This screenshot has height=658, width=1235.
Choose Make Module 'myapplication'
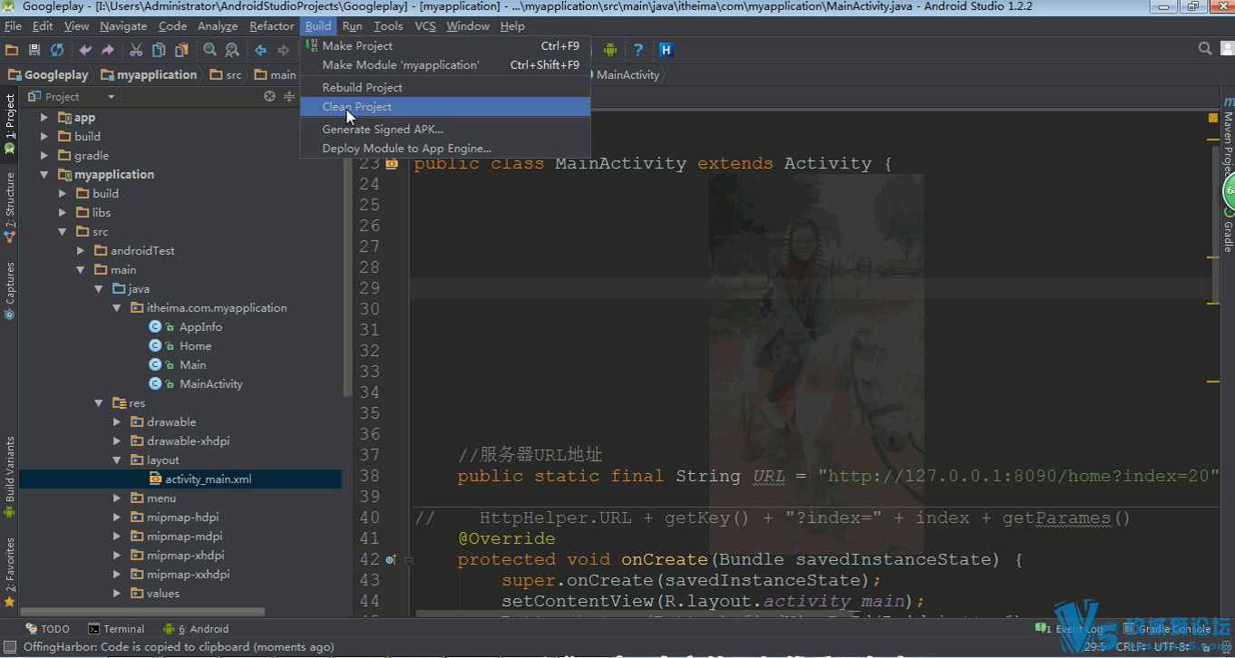tap(445, 65)
